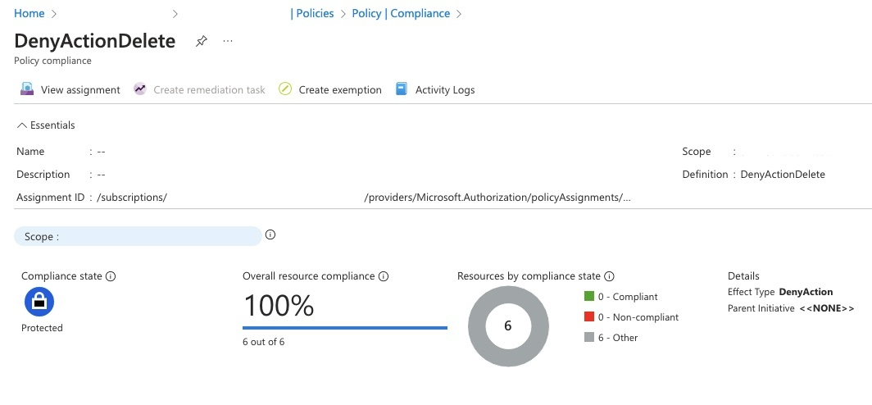Pin the DenyActionDelete page
Viewport: 872px width, 405px height.
click(x=202, y=41)
